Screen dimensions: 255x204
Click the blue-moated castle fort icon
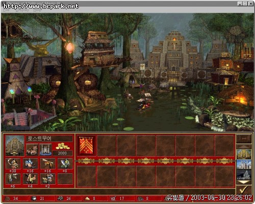[x=46, y=150]
